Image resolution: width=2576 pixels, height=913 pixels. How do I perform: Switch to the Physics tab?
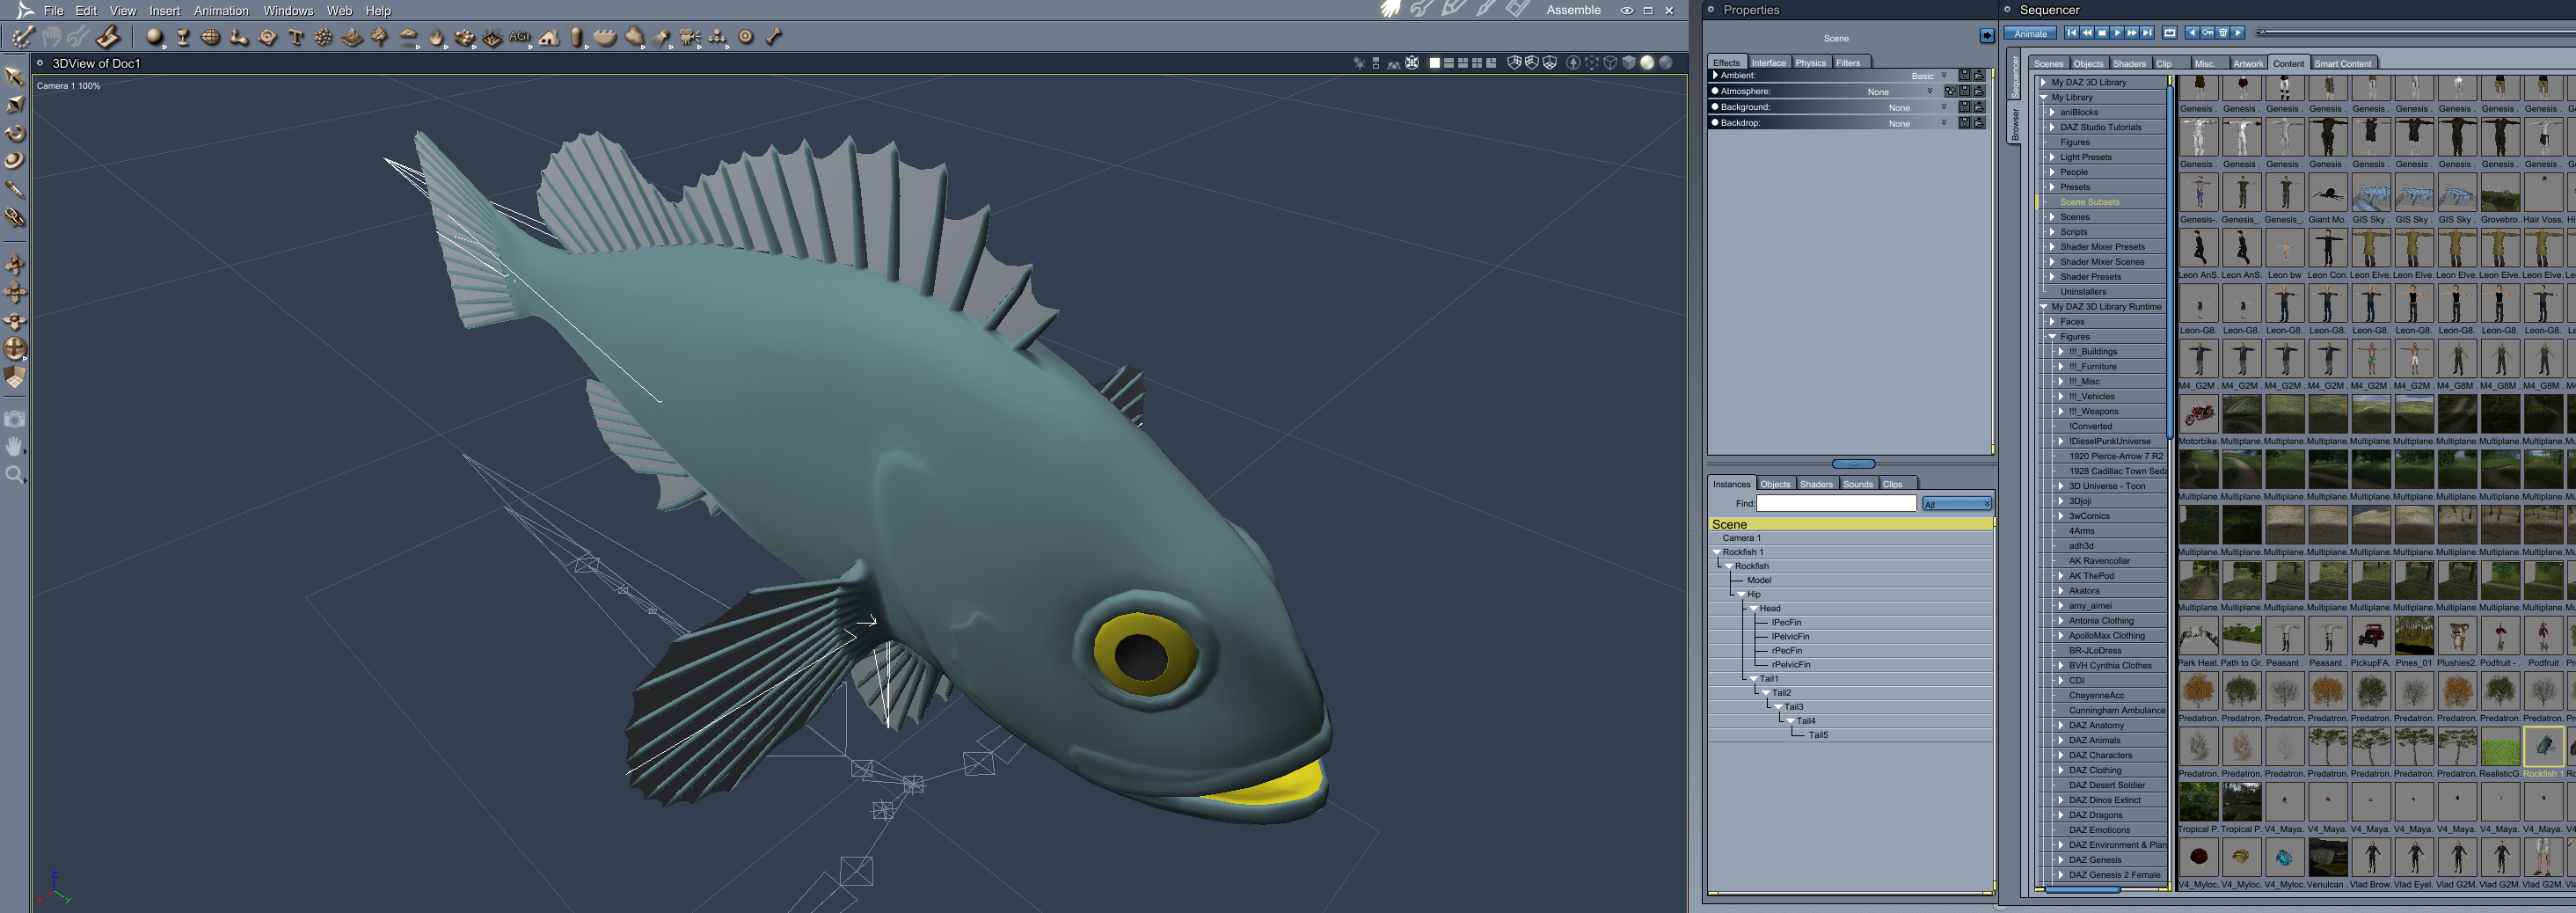click(x=1810, y=62)
